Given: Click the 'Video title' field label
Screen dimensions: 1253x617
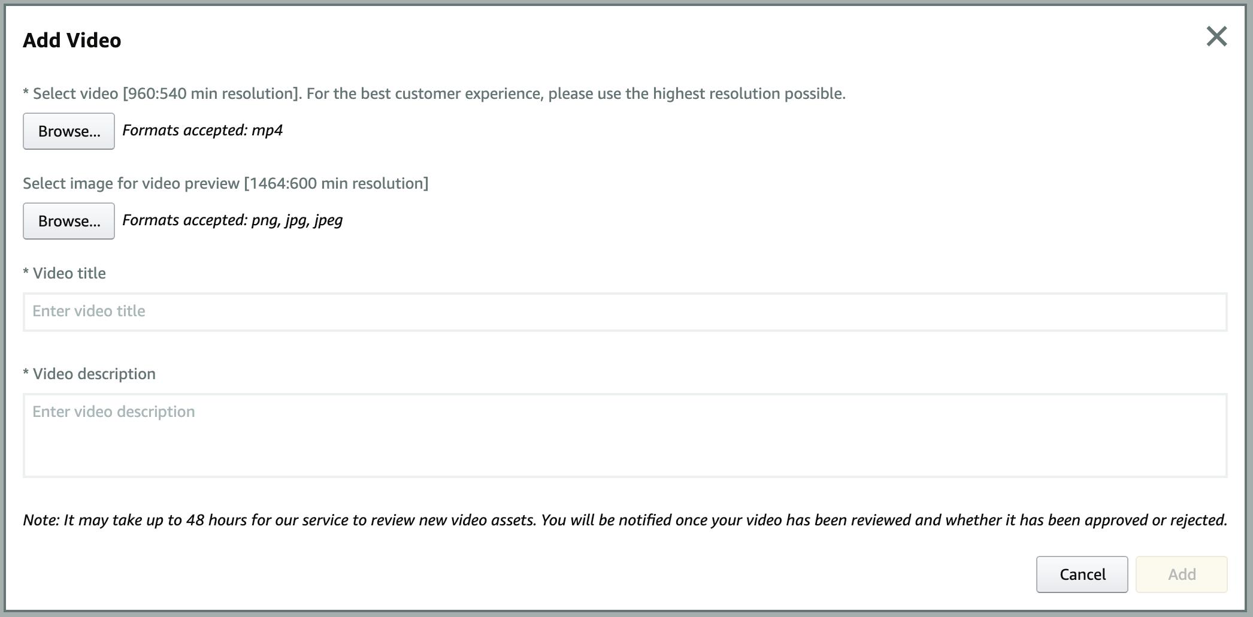Looking at the screenshot, I should [69, 273].
